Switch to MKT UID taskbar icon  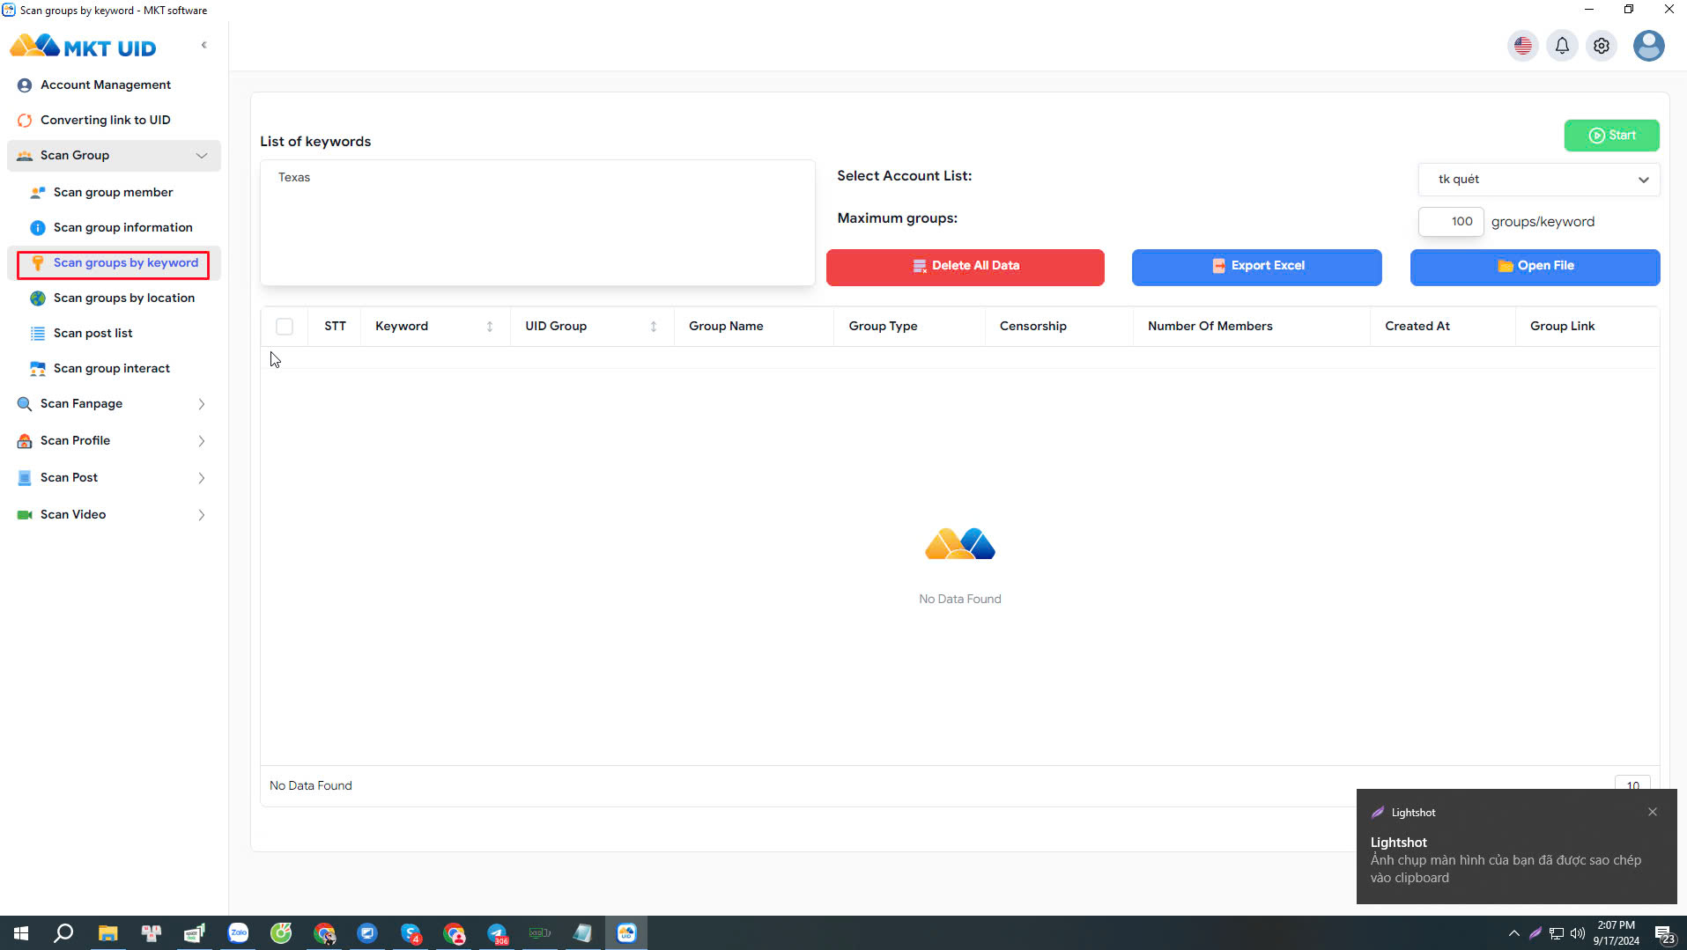[626, 933]
